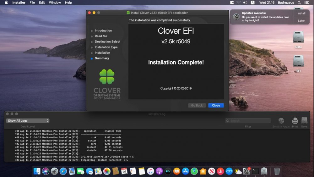Click the Summary step in installer sidebar
Image resolution: width=314 pixels, height=177 pixels.
point(102,58)
